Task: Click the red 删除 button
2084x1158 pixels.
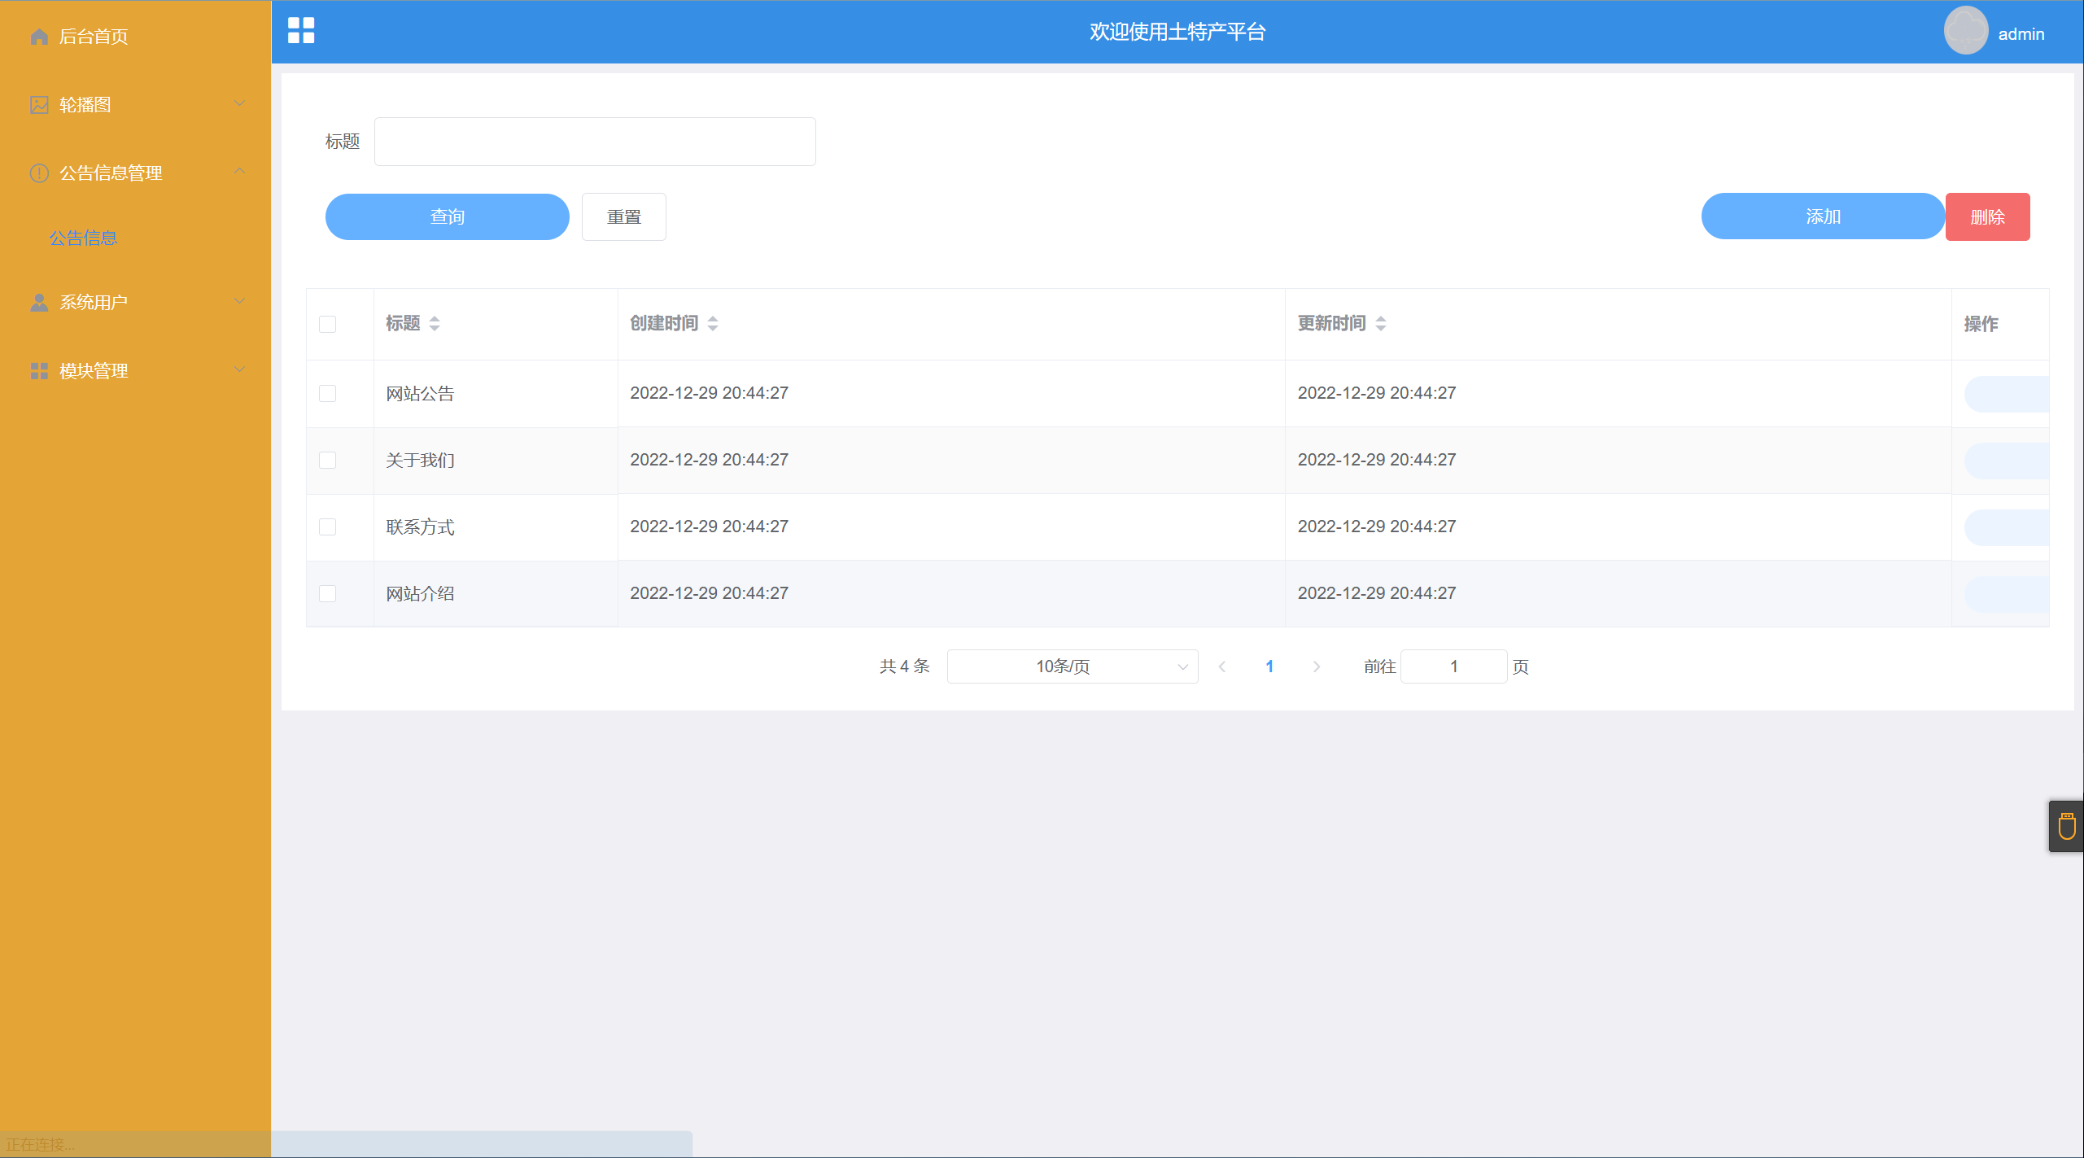Action: pos(1986,217)
